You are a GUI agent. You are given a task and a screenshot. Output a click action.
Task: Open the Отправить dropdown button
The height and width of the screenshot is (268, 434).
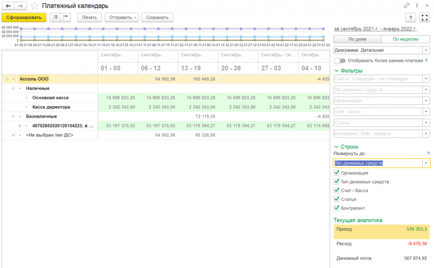(122, 17)
